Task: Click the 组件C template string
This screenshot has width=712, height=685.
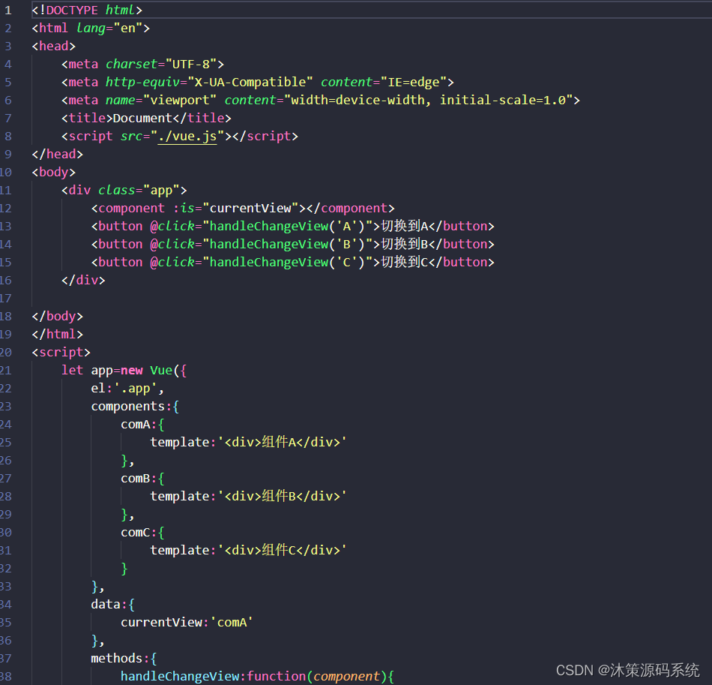Action: click(x=282, y=551)
